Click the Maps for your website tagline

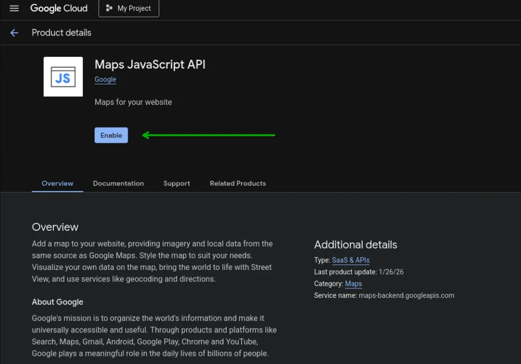pos(133,102)
